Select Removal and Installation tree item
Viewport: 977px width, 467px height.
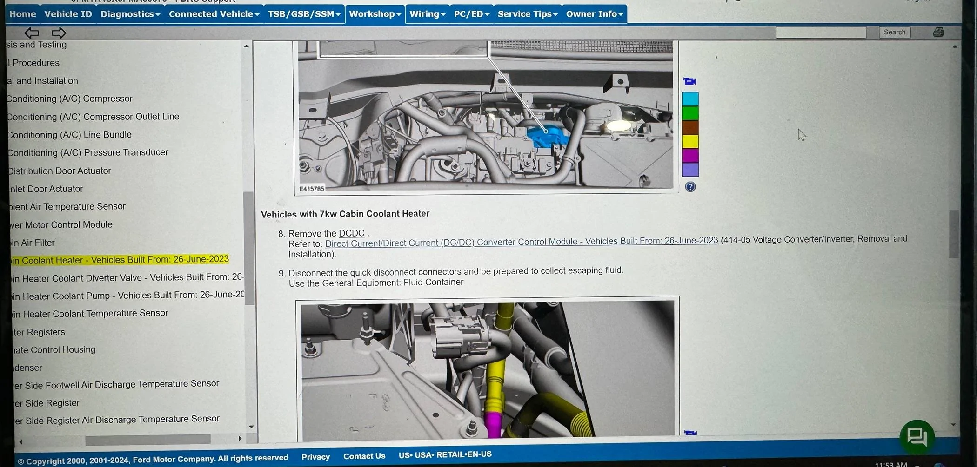[x=42, y=81]
